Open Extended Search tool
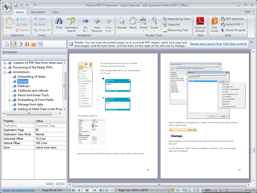This screenshot has height=193, width=257. 71,24
